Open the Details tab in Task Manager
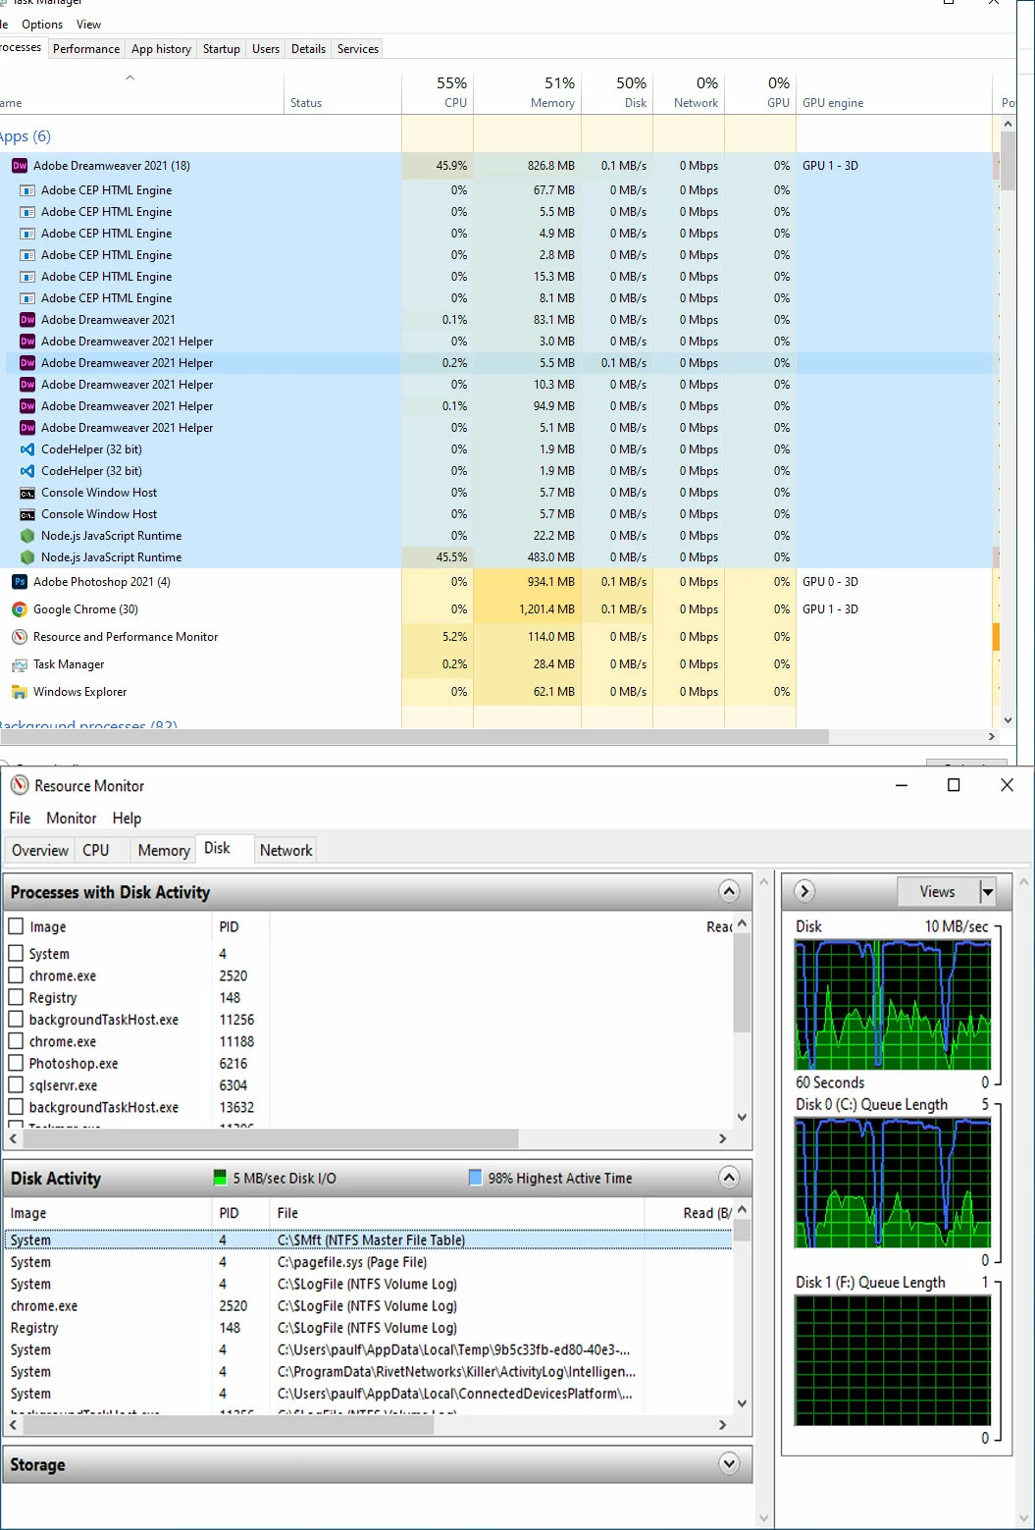 click(x=308, y=49)
